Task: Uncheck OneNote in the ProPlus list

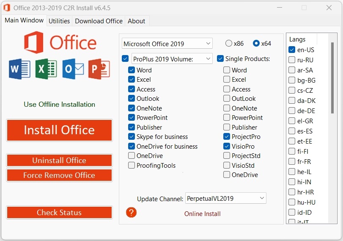Action: (131, 108)
